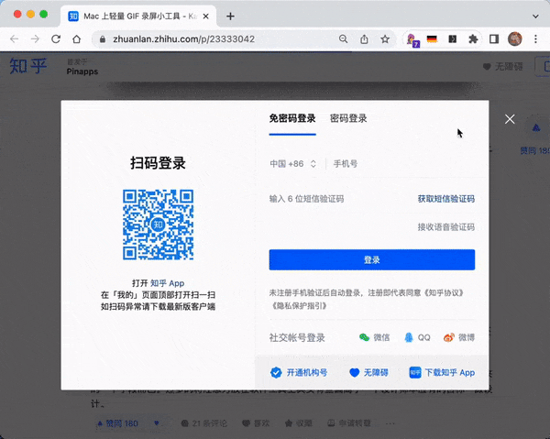This screenshot has width=550, height=439.
Task: Open the avatar extension with badge
Action: (412, 39)
